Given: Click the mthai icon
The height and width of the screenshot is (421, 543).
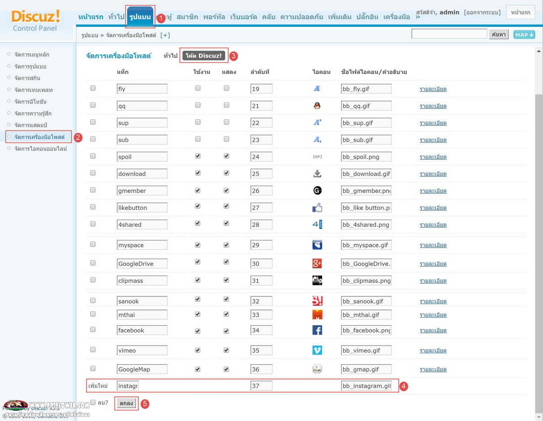Looking at the screenshot, I should [317, 315].
